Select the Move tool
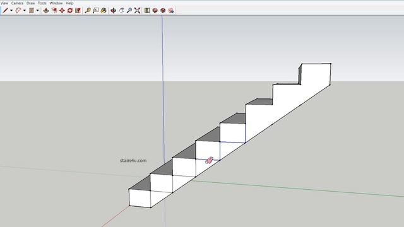404x227 pixels. 62,11
